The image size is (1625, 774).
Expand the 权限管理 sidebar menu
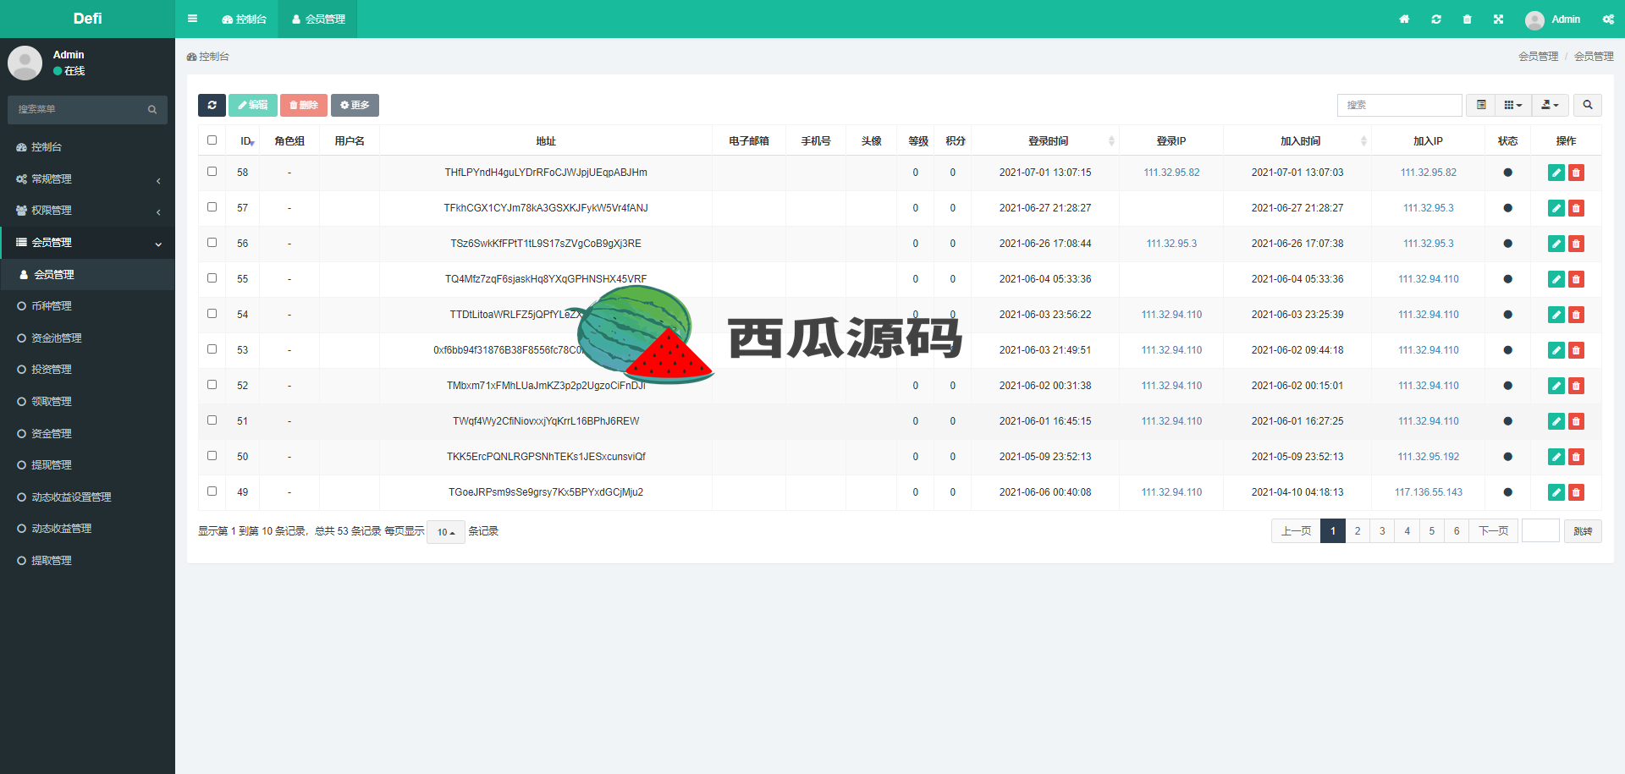(x=87, y=211)
